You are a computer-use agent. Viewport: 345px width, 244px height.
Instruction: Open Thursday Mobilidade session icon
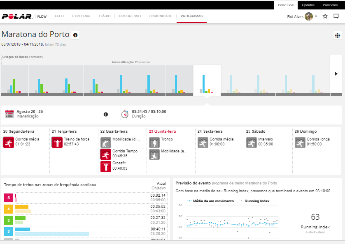[x=154, y=154]
